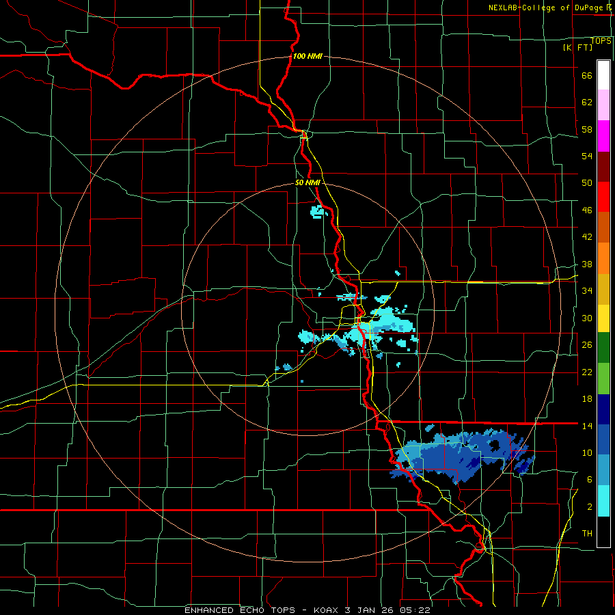Screen dimensions: 615x615
Task: Click the 'NEXLAB-College of DuPage' header text
Action: (x=546, y=8)
